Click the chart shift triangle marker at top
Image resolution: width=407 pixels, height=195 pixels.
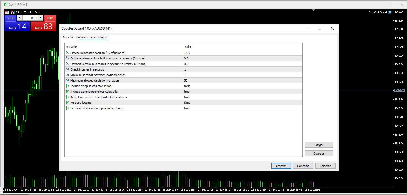(313, 10)
